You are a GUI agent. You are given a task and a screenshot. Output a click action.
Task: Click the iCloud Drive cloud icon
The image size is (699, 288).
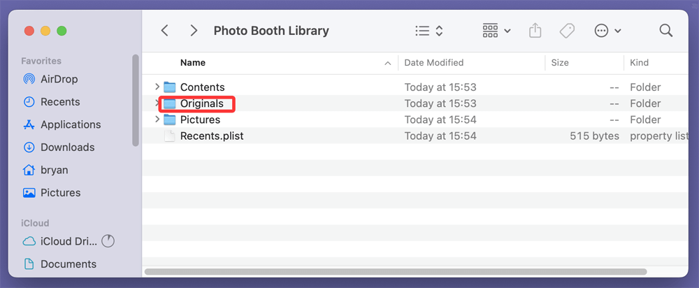point(29,242)
